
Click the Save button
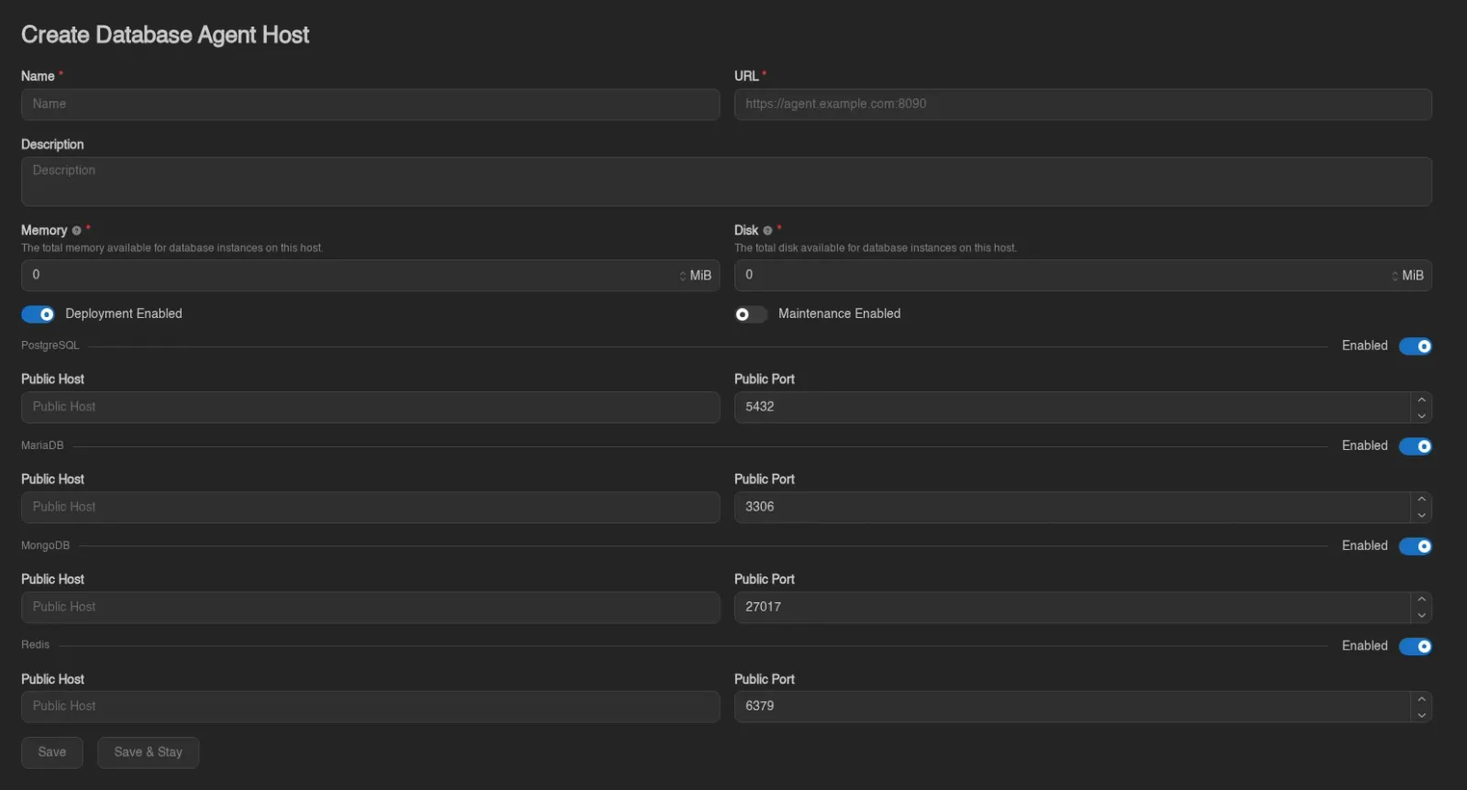click(52, 752)
